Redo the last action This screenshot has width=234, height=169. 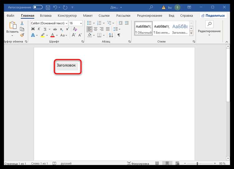65,7
